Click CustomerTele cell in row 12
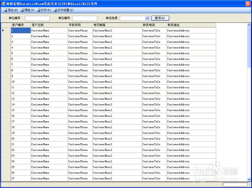This screenshot has height=188, width=252. coord(154,93)
